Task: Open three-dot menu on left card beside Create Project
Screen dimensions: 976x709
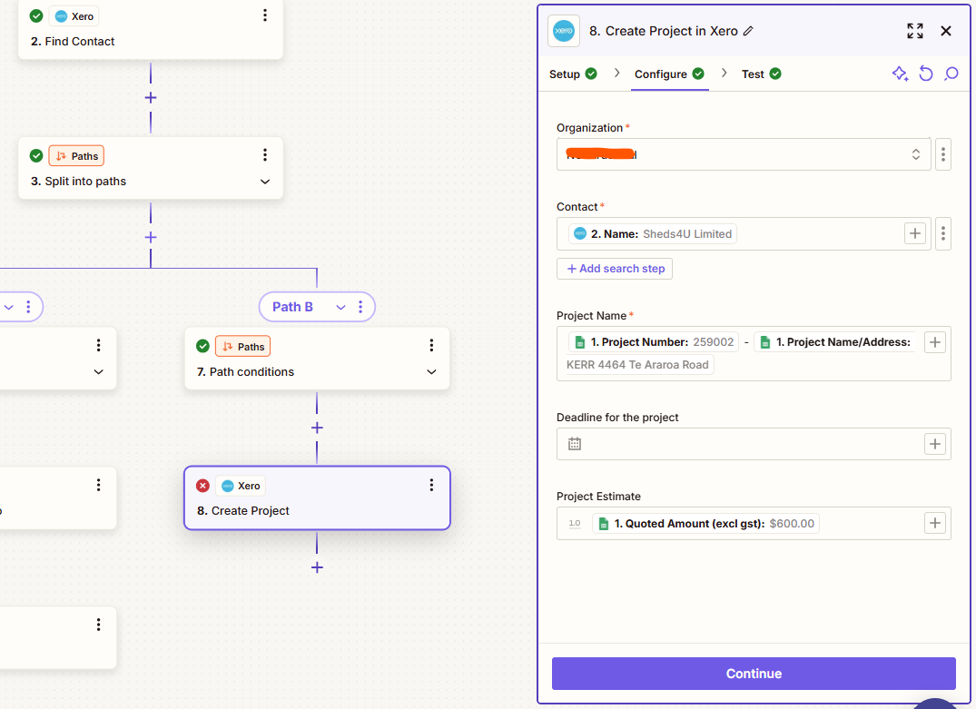Action: click(x=98, y=485)
